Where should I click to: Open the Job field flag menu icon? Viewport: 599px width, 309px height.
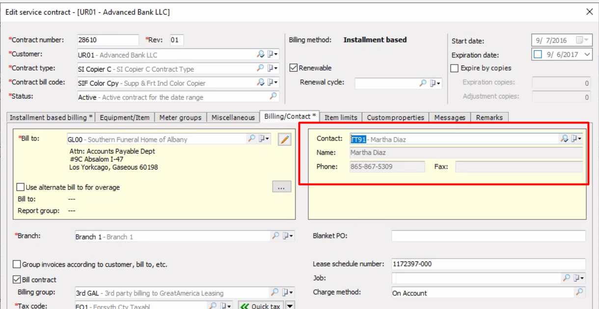point(578,278)
